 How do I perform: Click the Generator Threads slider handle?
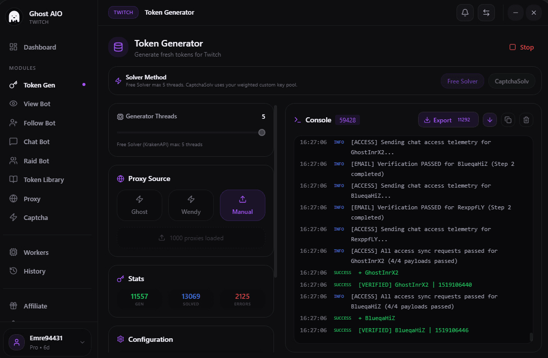[x=262, y=132]
